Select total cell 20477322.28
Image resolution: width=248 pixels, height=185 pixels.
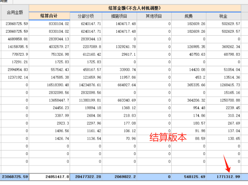coord(86,177)
